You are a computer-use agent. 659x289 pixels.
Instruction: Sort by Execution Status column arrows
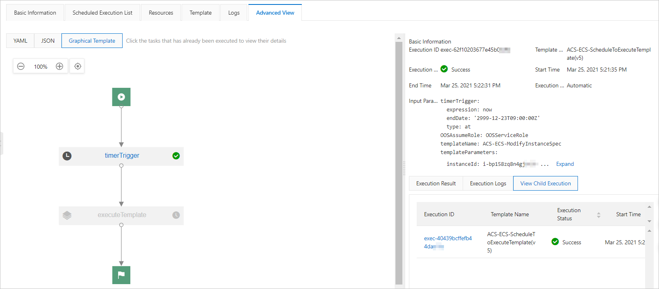(x=599, y=215)
